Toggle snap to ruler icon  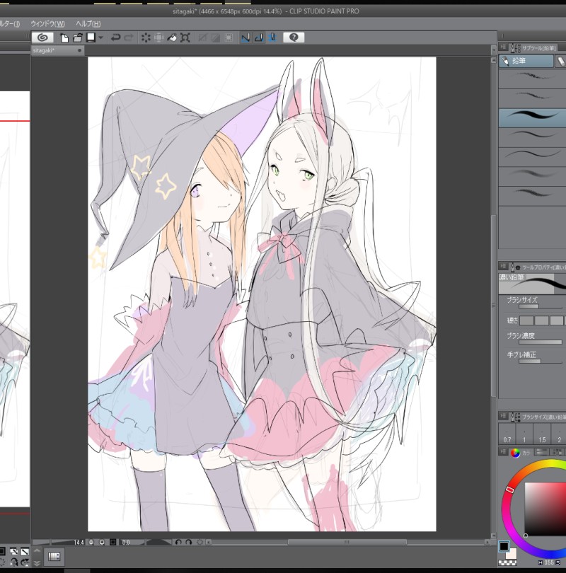[x=245, y=37]
